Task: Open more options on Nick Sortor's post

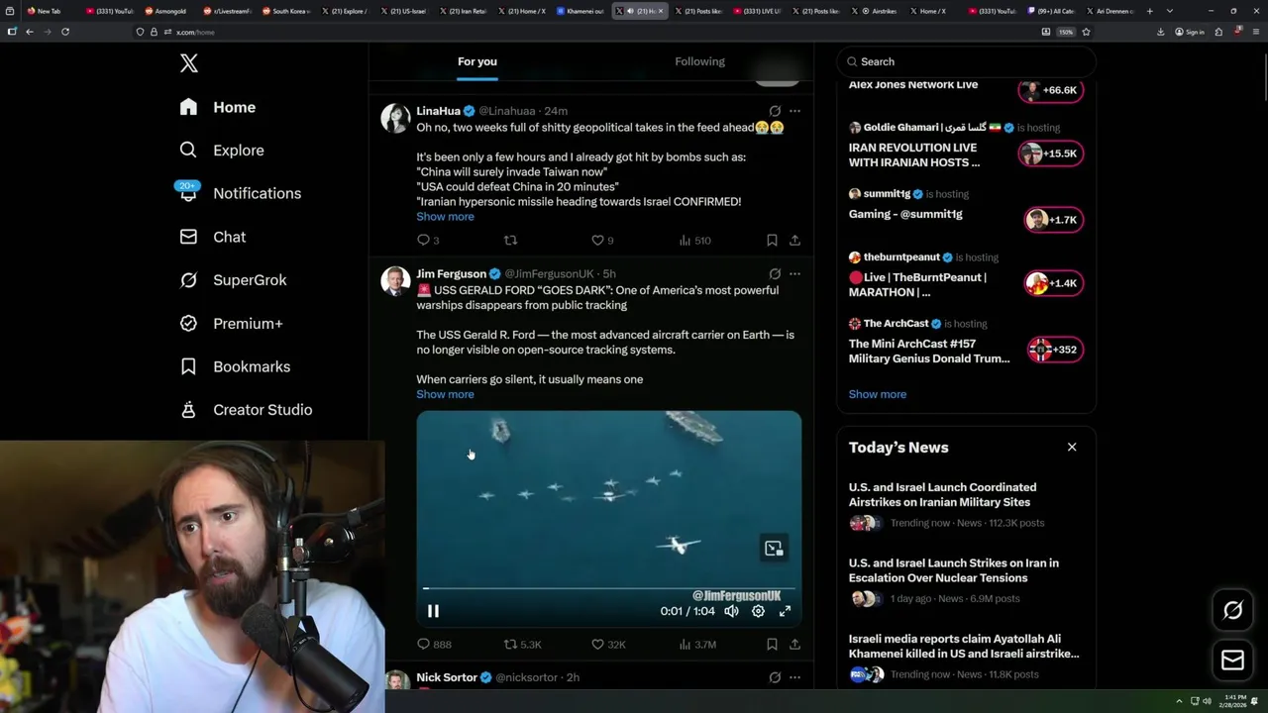Action: (x=794, y=677)
